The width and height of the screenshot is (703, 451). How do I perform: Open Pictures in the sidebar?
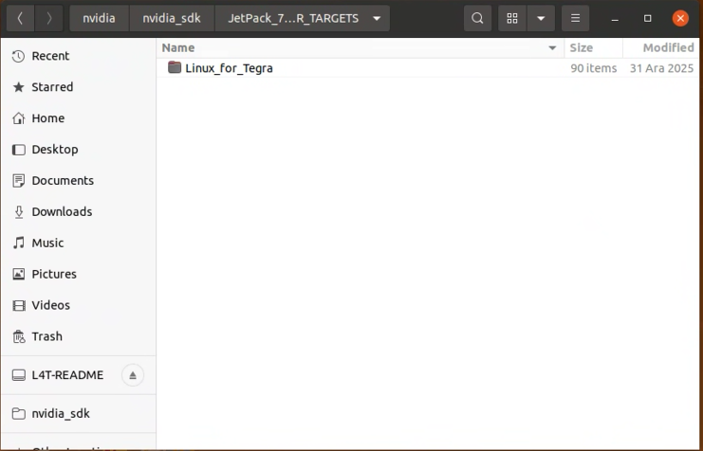pyautogui.click(x=79, y=274)
